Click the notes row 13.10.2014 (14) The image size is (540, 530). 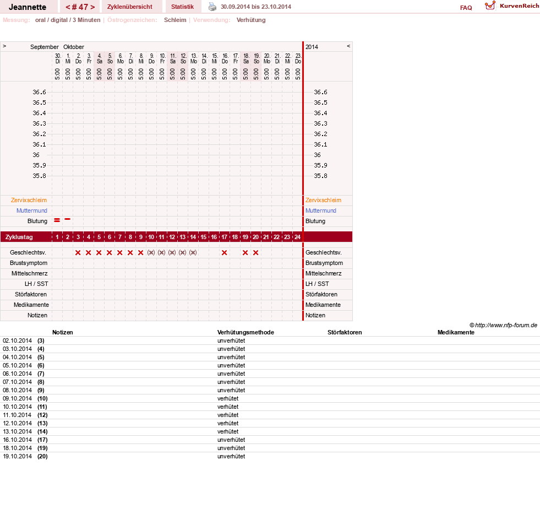(x=270, y=431)
